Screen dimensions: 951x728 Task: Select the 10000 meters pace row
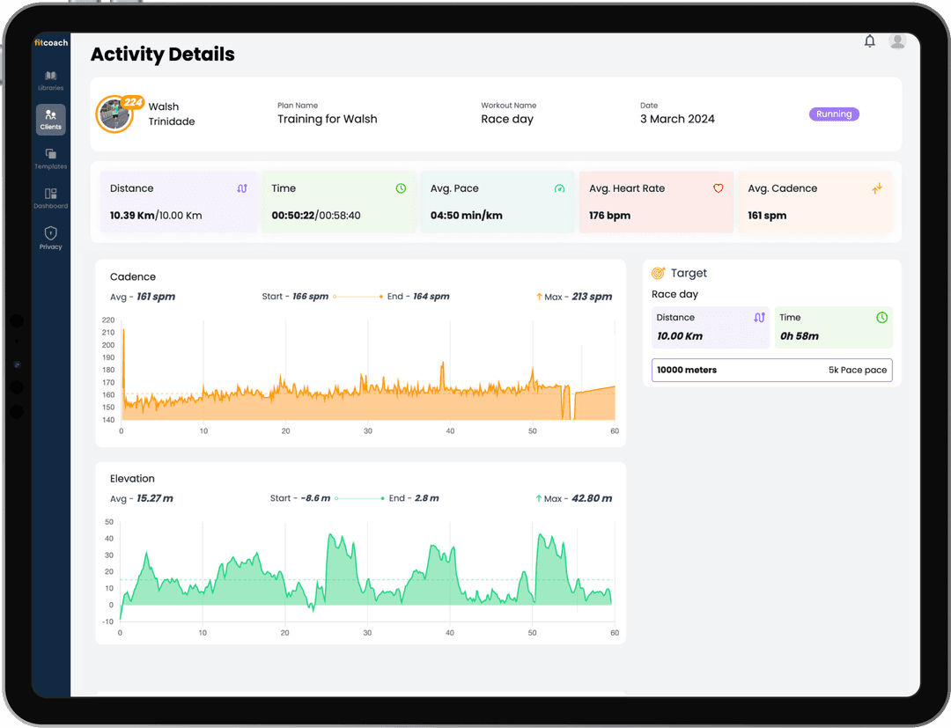tap(771, 371)
